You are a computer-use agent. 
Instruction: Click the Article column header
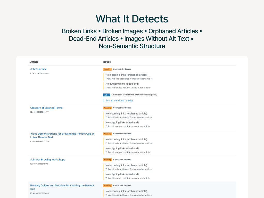point(34,62)
